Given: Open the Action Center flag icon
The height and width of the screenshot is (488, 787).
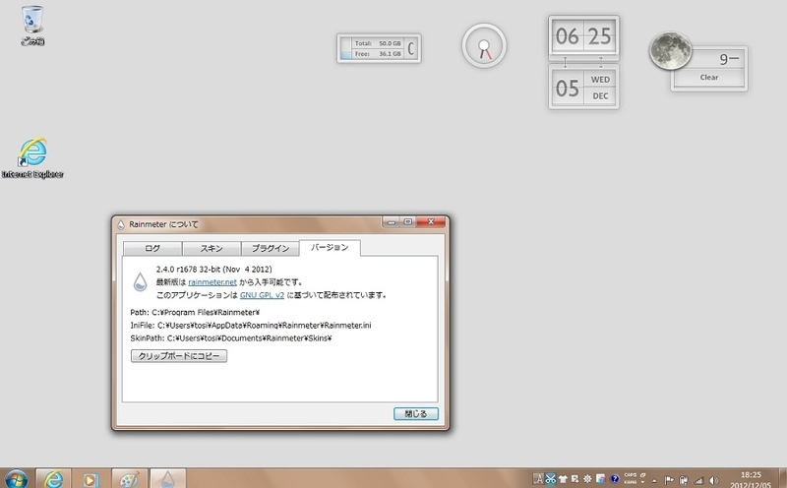Looking at the screenshot, I should [x=669, y=479].
